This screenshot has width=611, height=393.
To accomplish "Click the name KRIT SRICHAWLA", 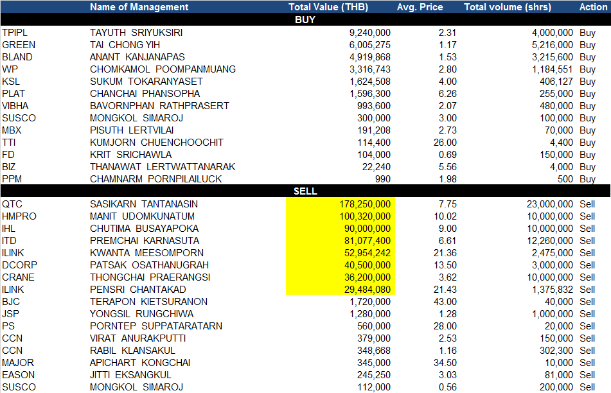I will [x=130, y=155].
